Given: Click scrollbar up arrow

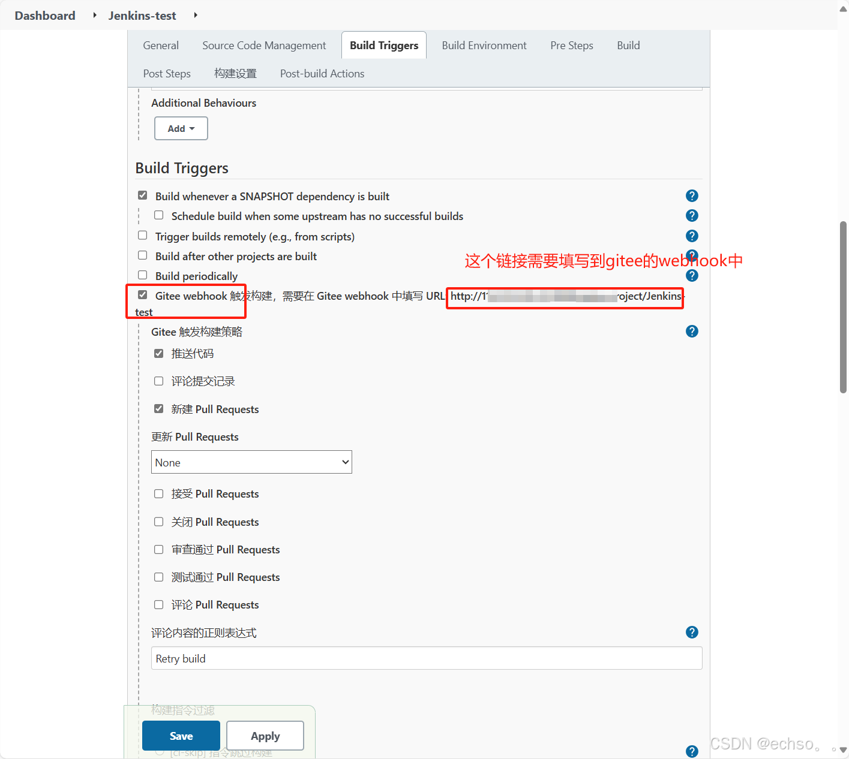Looking at the screenshot, I should (x=843, y=8).
